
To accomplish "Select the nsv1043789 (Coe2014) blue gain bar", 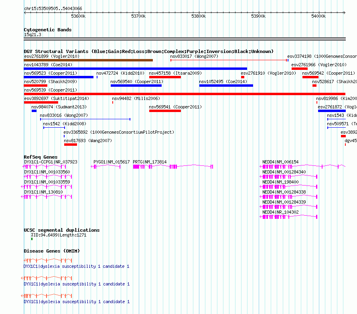I will (x=135, y=69).
